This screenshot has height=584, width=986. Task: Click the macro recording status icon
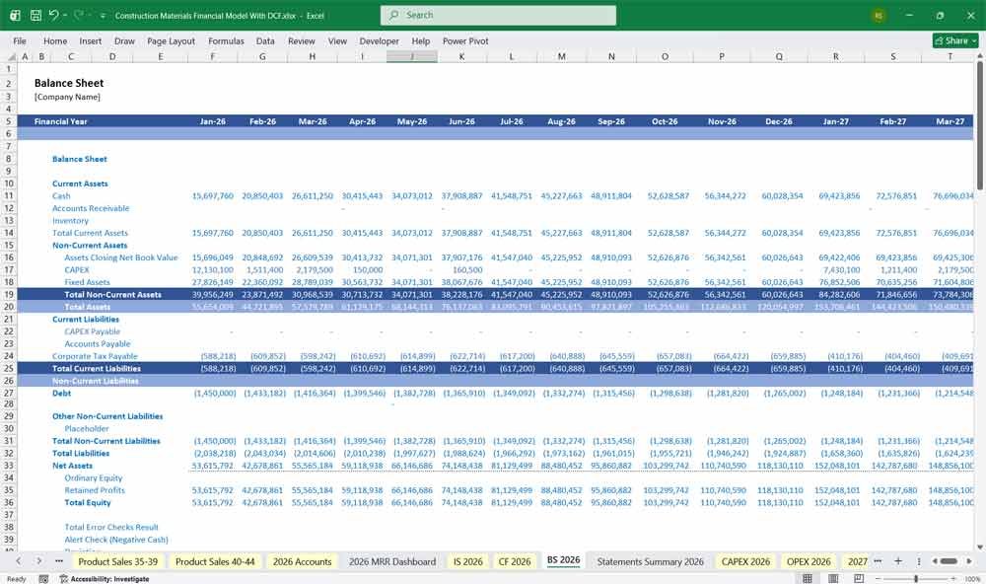pos(43,578)
